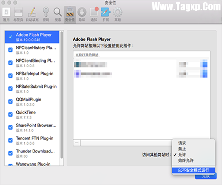Open the General (通用) preferences pane

pyautogui.click(x=6, y=14)
